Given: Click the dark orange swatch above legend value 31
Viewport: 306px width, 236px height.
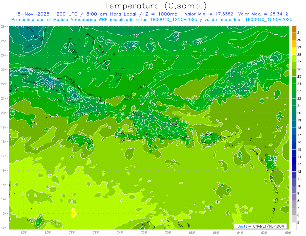Looking at the screenshot, I should click(x=294, y=29).
